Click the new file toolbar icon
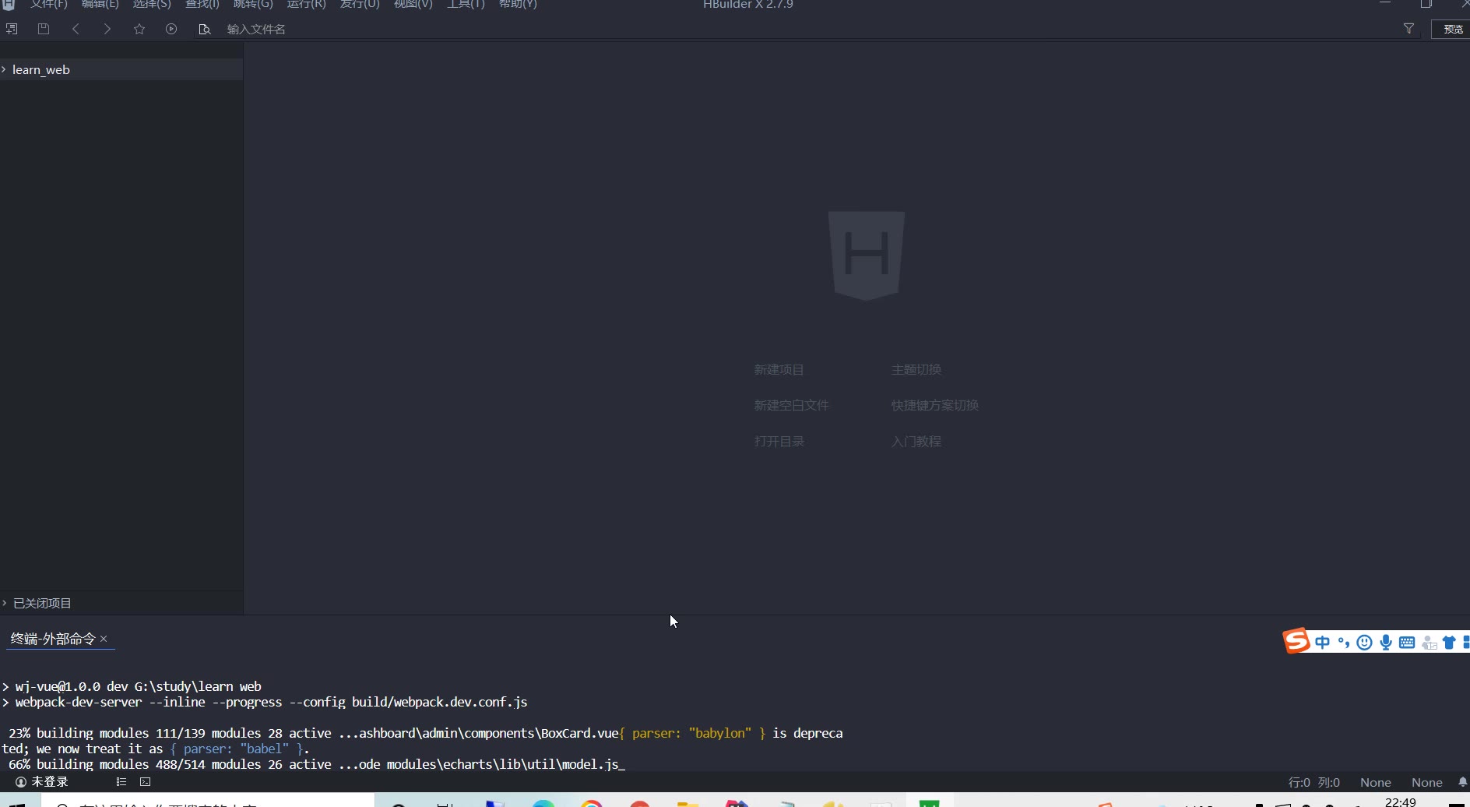 pyautogui.click(x=12, y=29)
